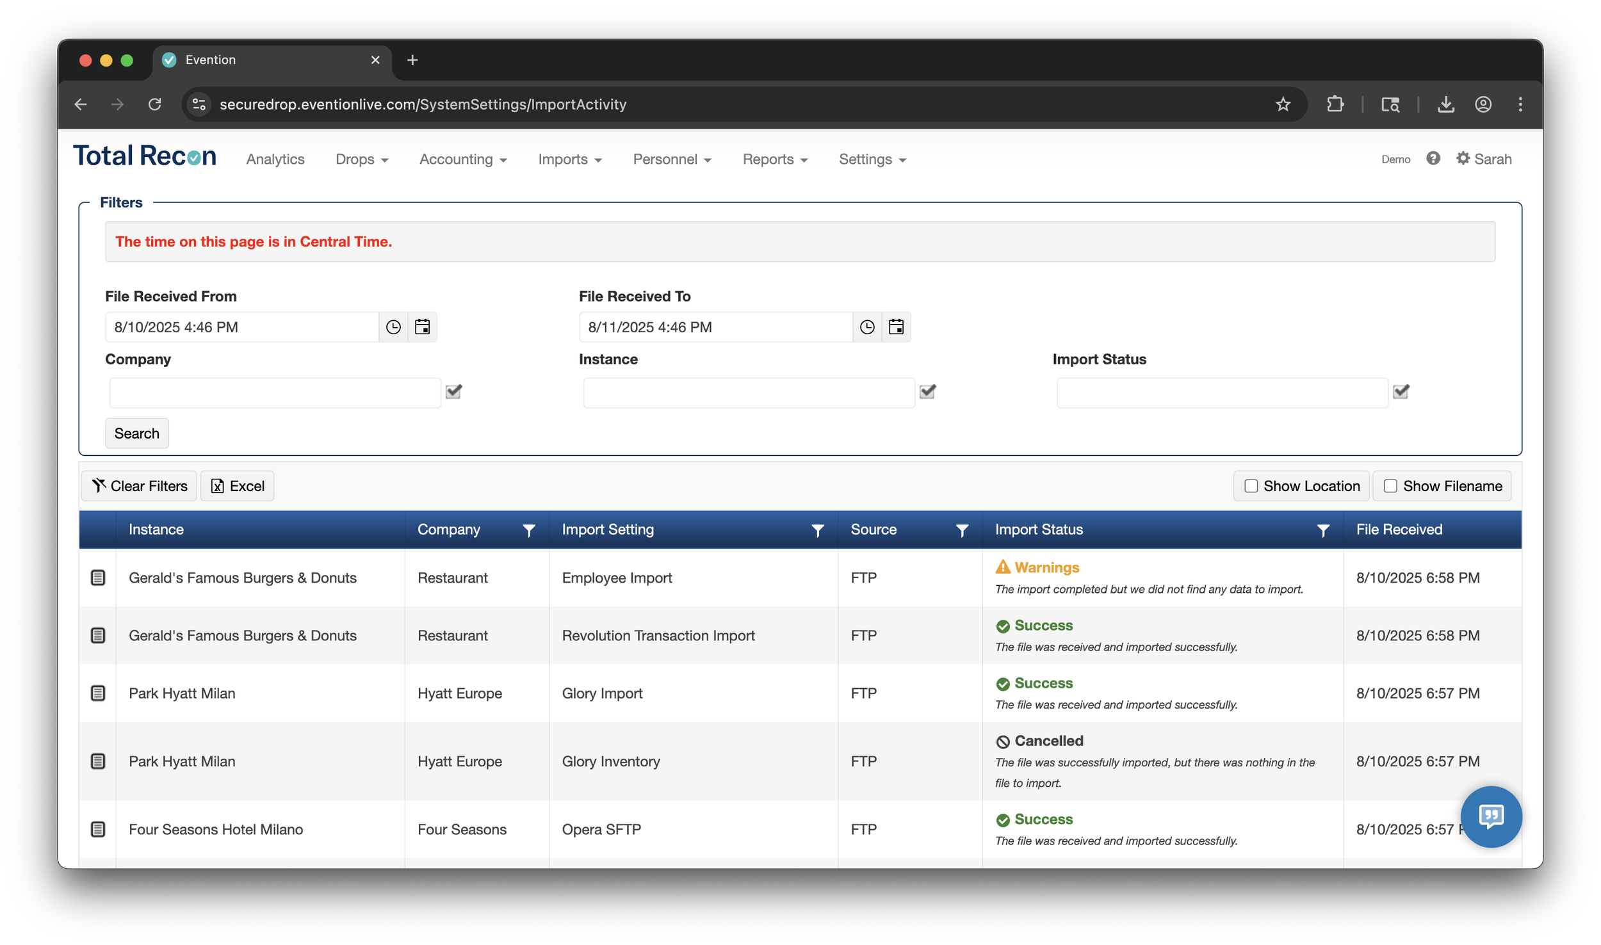Enable the Show Location checkbox
The height and width of the screenshot is (945, 1601).
coord(1251,486)
